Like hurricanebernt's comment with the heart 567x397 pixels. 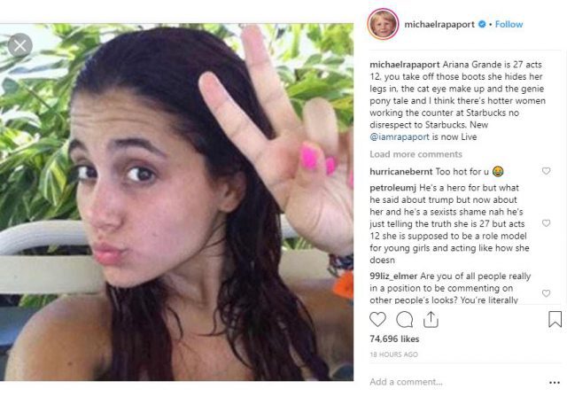tap(546, 171)
